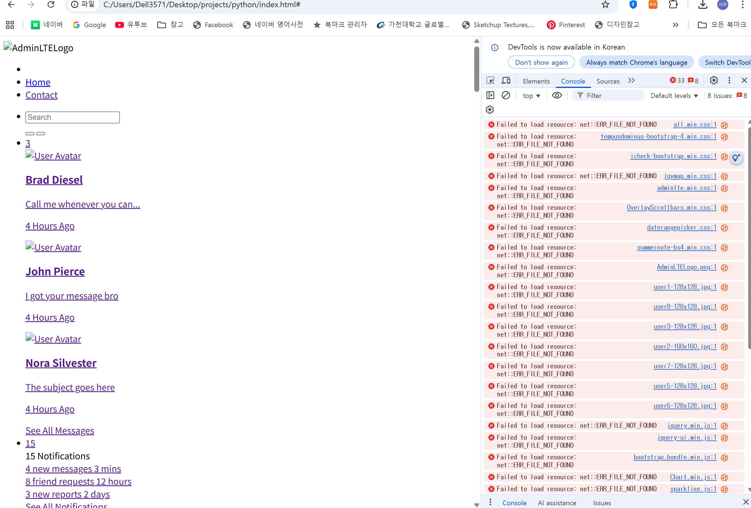This screenshot has width=751, height=508.
Task: Bookmark this page with star icon
Action: (605, 4)
